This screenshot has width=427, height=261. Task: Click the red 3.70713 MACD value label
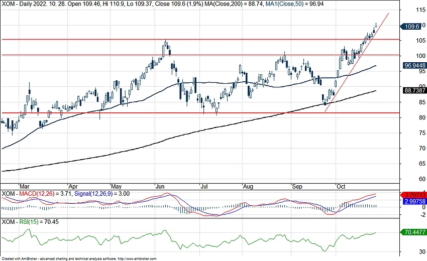413,195
